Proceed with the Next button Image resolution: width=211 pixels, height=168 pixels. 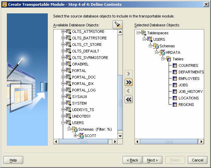[153, 160]
